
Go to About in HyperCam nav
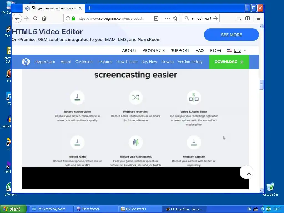point(66,62)
